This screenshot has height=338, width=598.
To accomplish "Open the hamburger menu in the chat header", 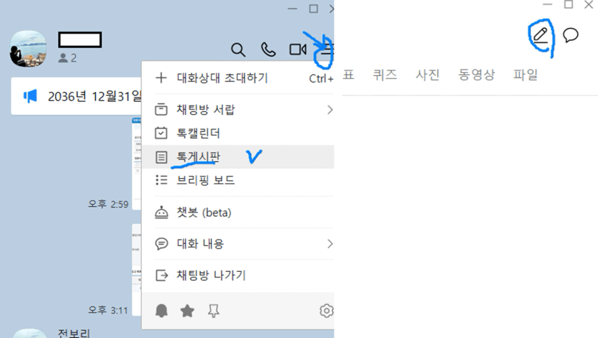I will [326, 50].
